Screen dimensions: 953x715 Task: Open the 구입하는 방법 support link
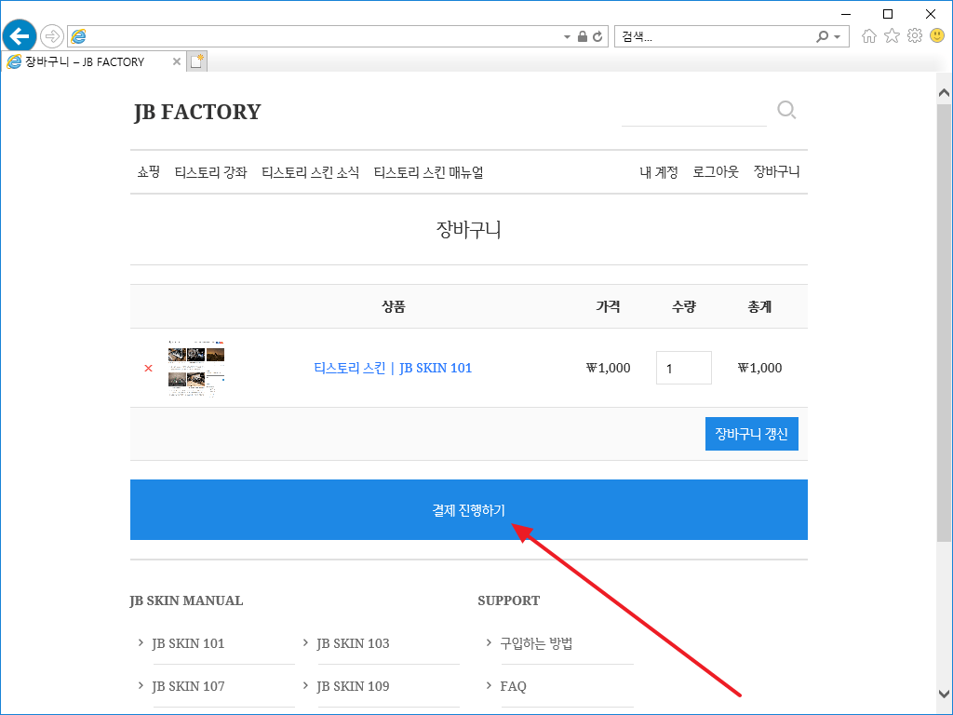[536, 643]
